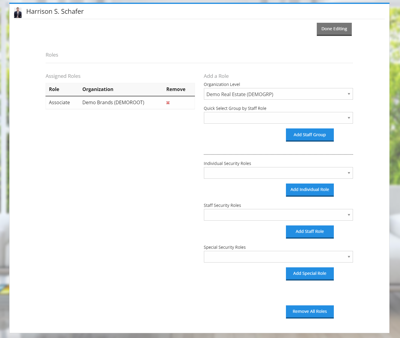400x338 pixels.
Task: Select the Demo Brands (DEMOROOT) cell
Action: 113,102
